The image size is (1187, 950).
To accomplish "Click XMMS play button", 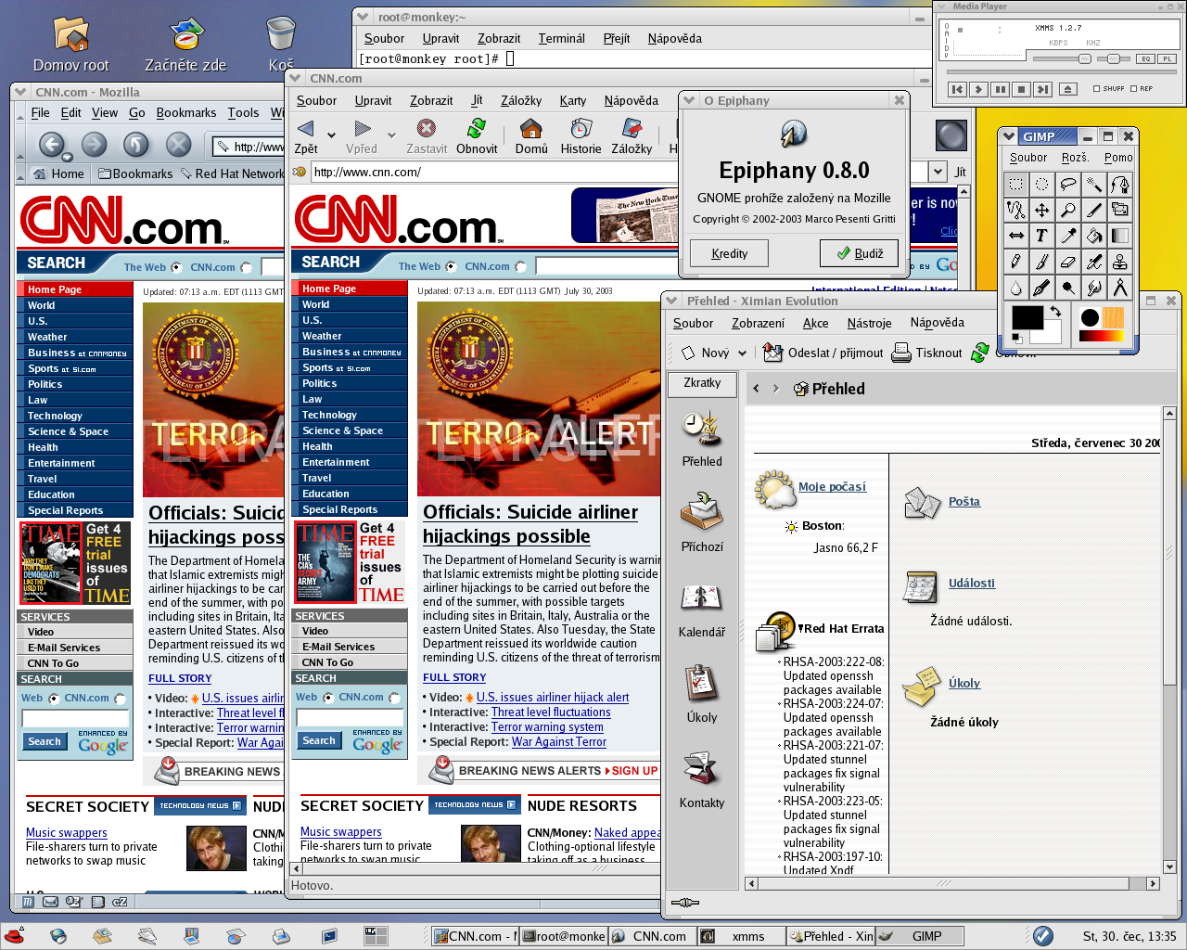I will 978,89.
